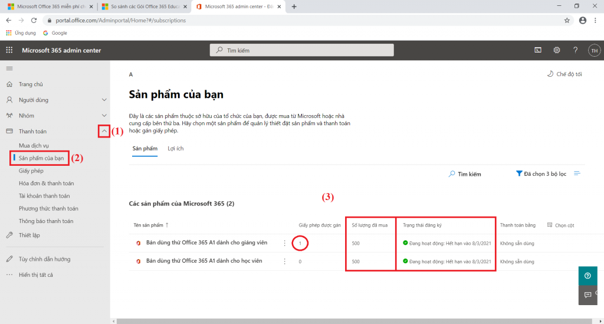Open Phương thức thanh toán

point(48,208)
